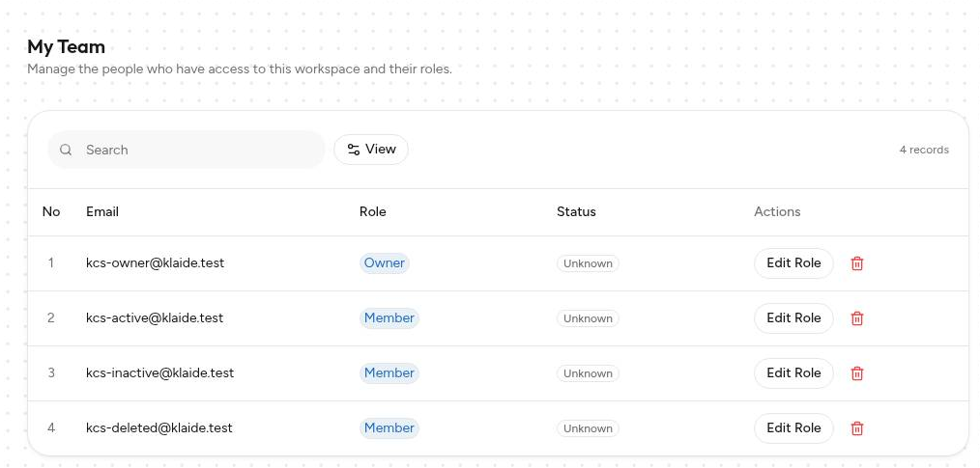Delete kcs-owner@klaide.test with trash icon
Viewport: 980px width, 468px height.
pyautogui.click(x=857, y=263)
